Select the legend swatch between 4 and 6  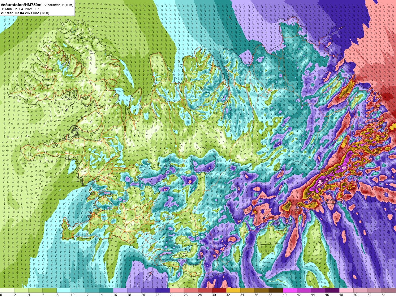35,291
